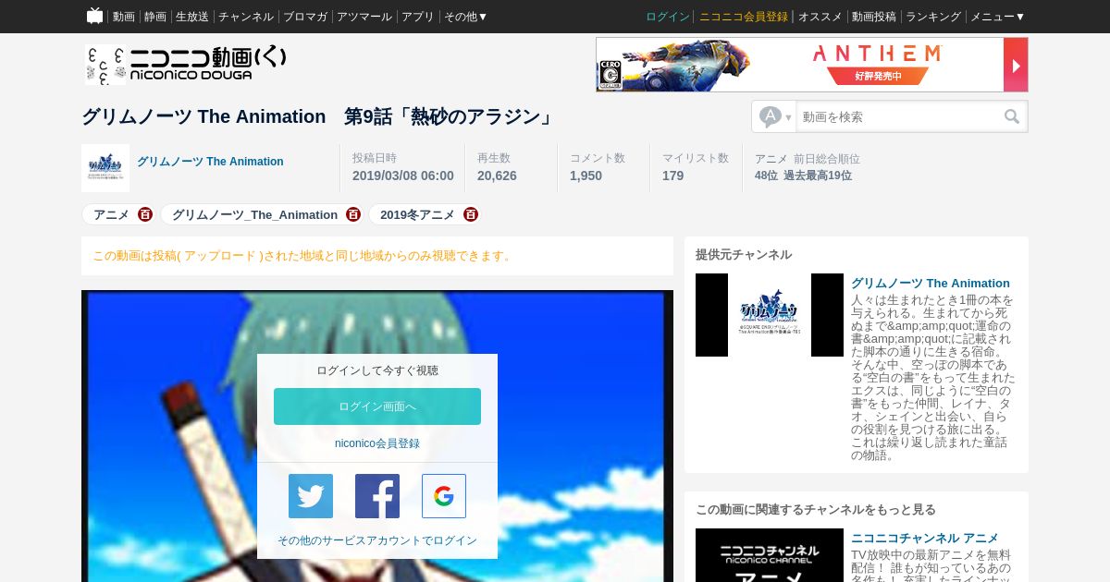Click the niconico会員登録 link in login box
Viewport: 1110px width, 582px height.
(x=377, y=443)
